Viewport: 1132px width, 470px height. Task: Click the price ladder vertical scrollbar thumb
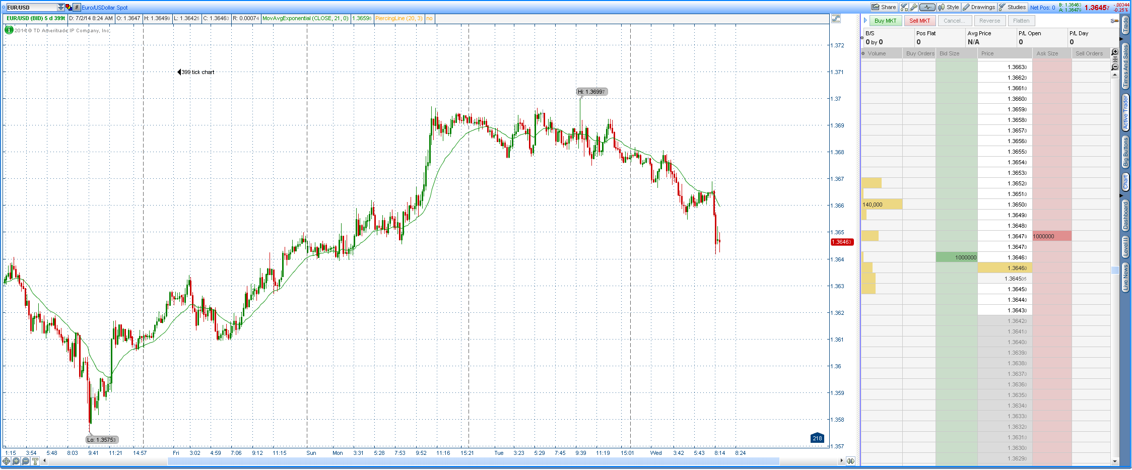pyautogui.click(x=1115, y=270)
